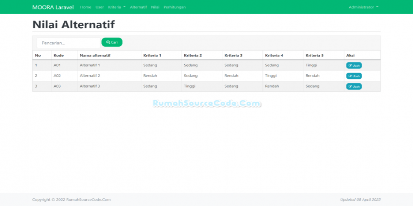Screen dimensions: 413x206
Task: Click Ubah button for Alternatif 1
Action: [354, 65]
